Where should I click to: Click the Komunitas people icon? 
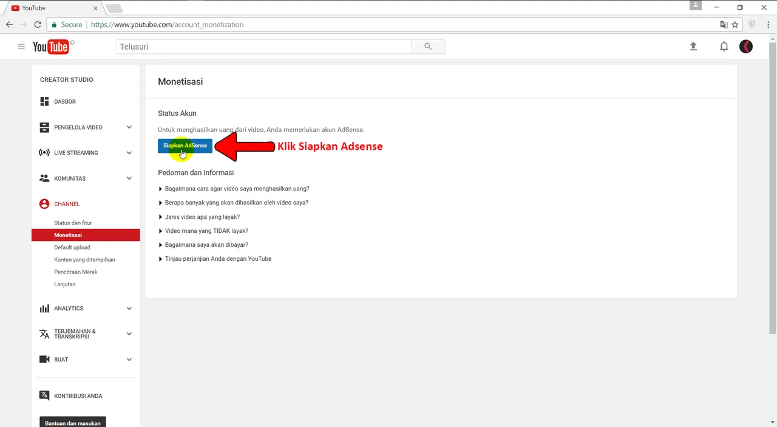click(x=44, y=178)
